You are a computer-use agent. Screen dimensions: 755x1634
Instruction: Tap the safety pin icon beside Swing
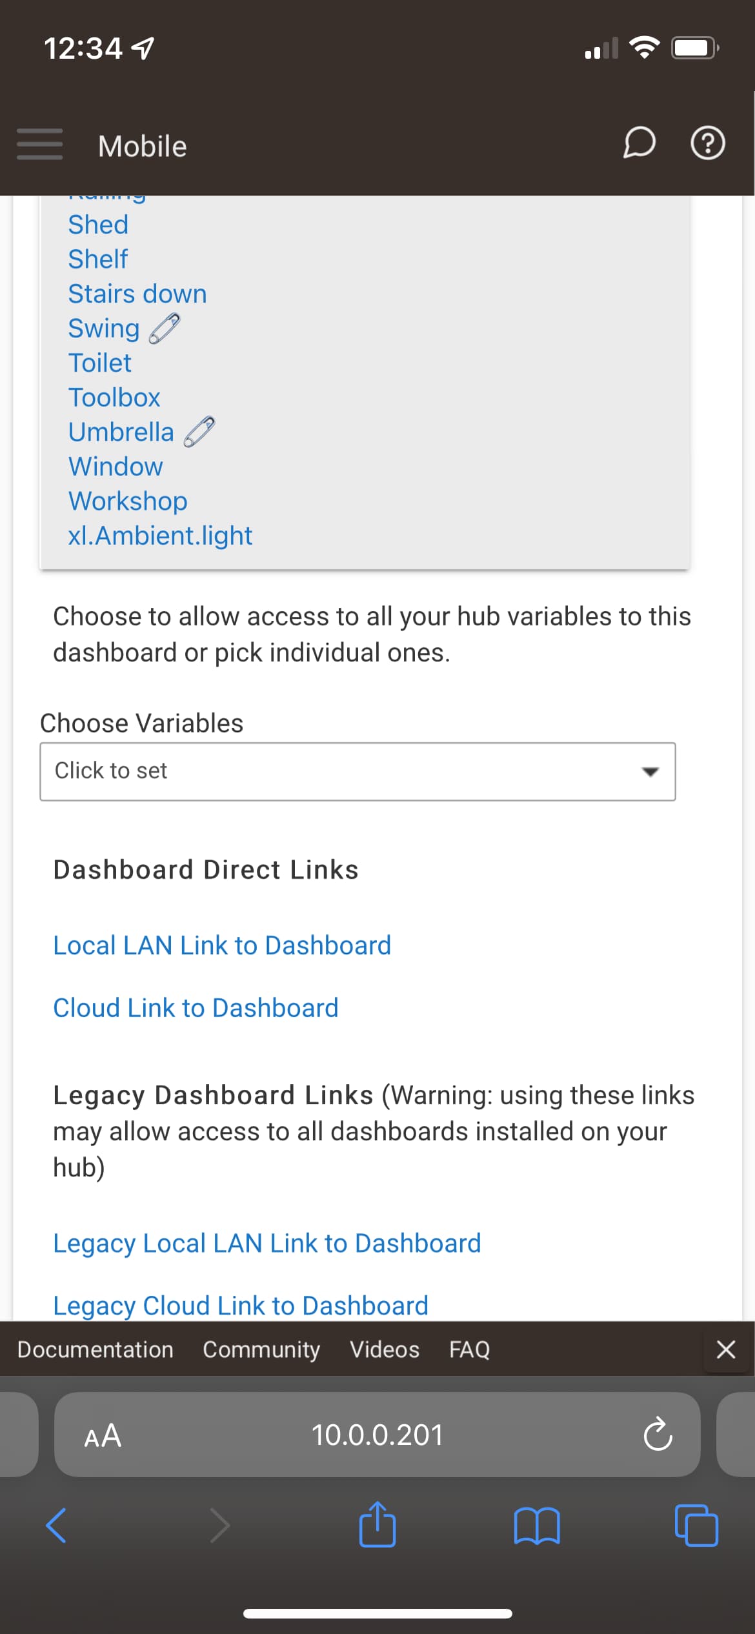click(x=165, y=328)
